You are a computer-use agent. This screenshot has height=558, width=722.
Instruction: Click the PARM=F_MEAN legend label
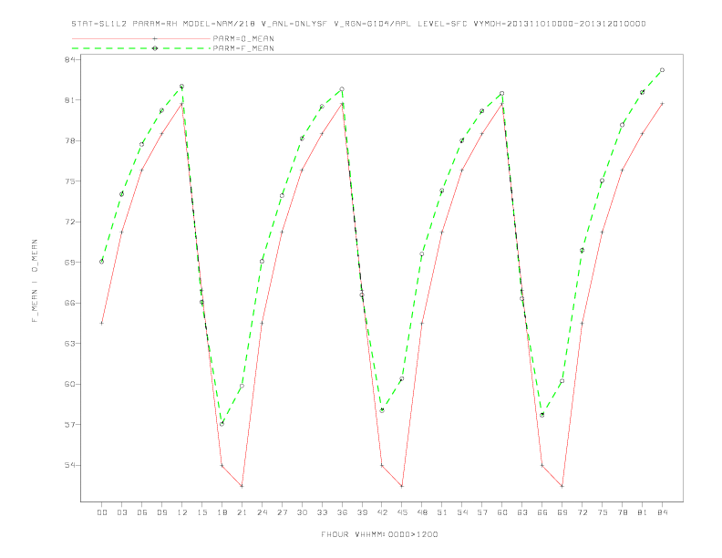tap(243, 48)
